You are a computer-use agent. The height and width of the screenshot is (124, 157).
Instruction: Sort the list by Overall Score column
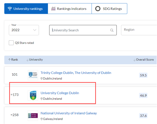coord(143,60)
